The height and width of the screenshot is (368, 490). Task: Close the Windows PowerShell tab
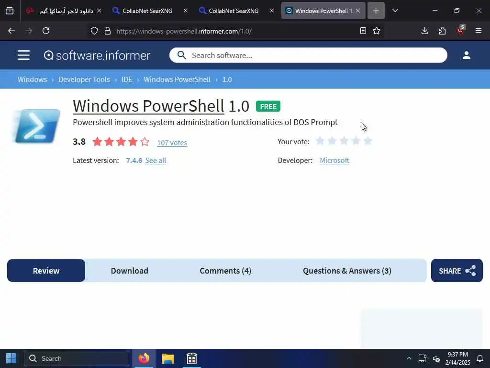[358, 11]
